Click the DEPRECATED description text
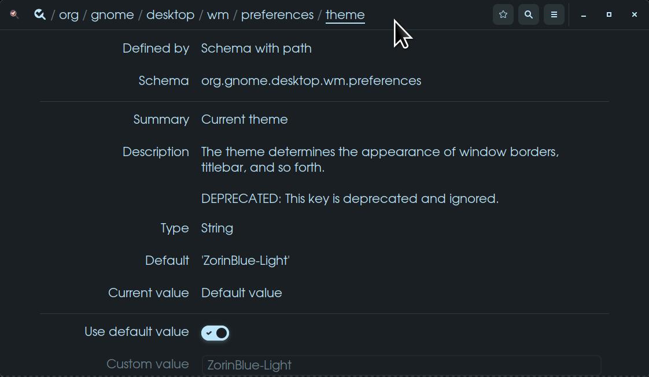 (x=349, y=198)
